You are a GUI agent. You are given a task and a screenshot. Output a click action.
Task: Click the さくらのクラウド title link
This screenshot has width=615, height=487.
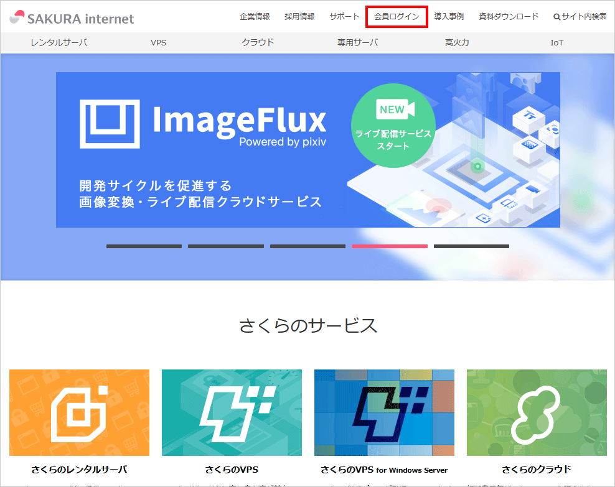pyautogui.click(x=537, y=470)
